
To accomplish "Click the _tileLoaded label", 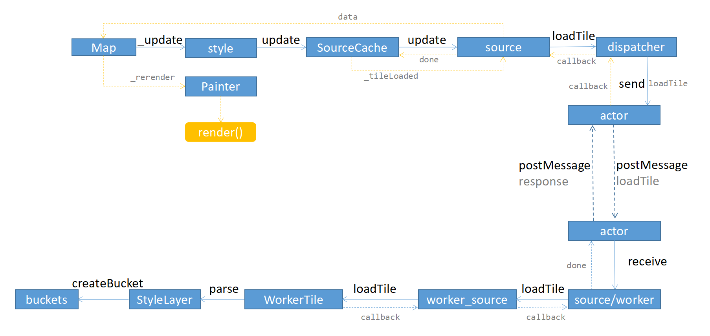I will tap(391, 76).
